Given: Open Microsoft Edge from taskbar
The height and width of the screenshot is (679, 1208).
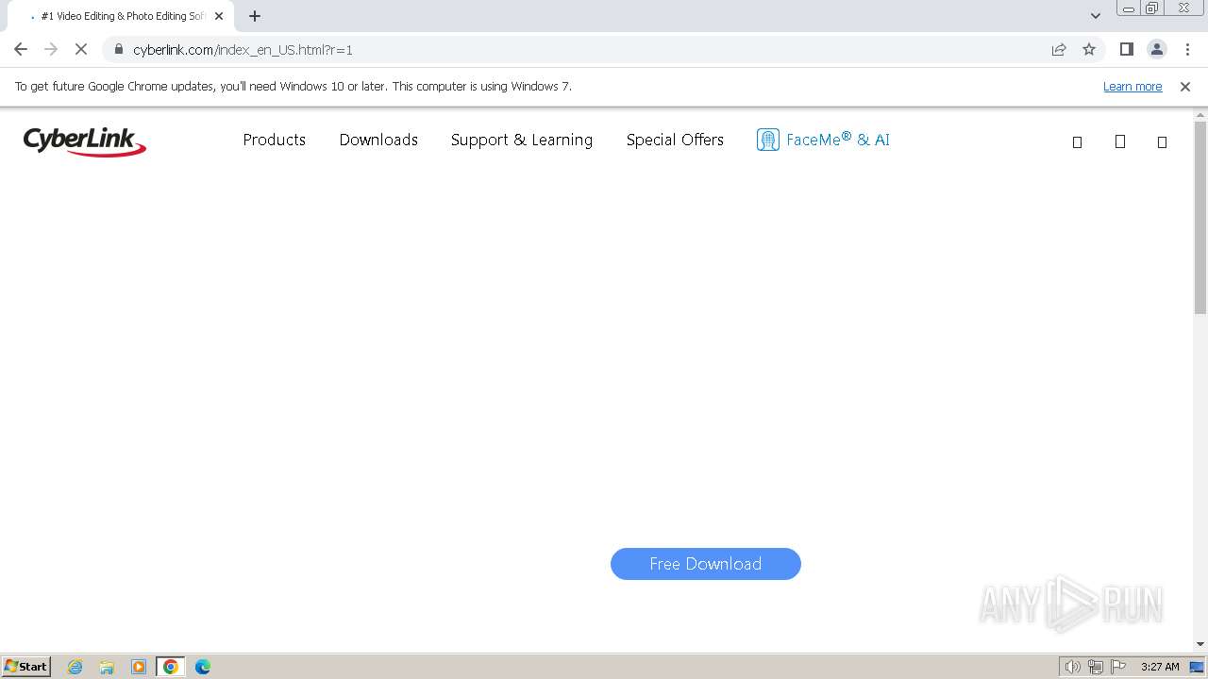Looking at the screenshot, I should pyautogui.click(x=203, y=667).
